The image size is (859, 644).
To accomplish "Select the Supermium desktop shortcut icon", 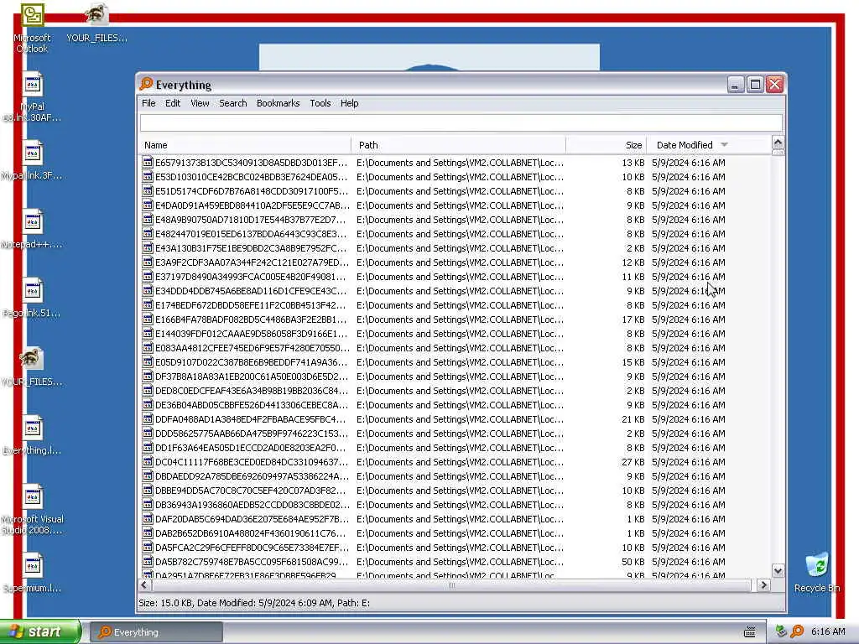I will [x=33, y=566].
